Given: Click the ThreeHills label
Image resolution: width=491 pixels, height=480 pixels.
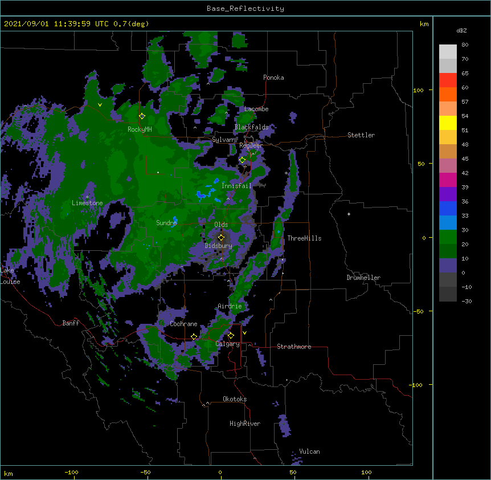Looking at the screenshot, I should (x=304, y=238).
